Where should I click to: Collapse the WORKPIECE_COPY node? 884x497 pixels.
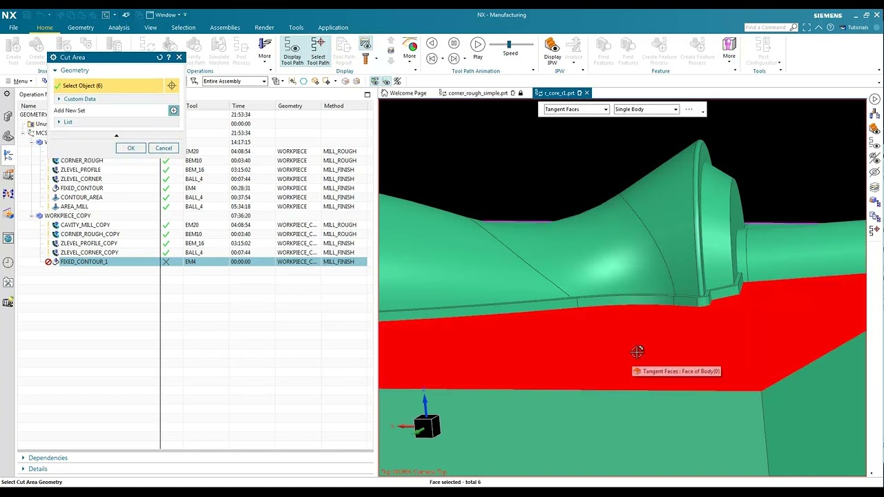pyautogui.click(x=32, y=215)
